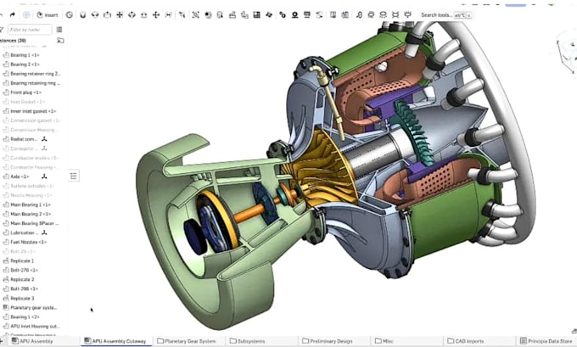577x347 pixels.
Task: Show mates icon on Axle <1> row
Action: click(44, 176)
